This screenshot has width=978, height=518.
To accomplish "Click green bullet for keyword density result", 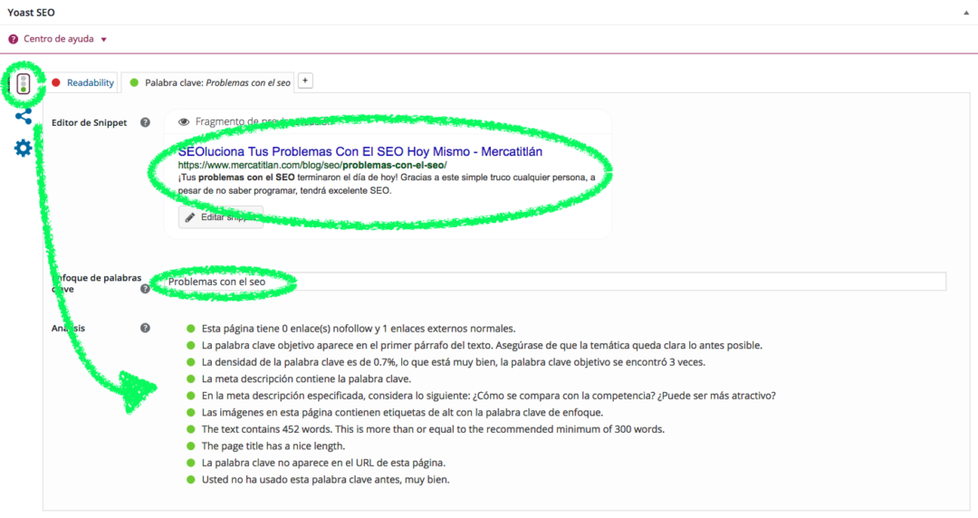I will tap(191, 362).
